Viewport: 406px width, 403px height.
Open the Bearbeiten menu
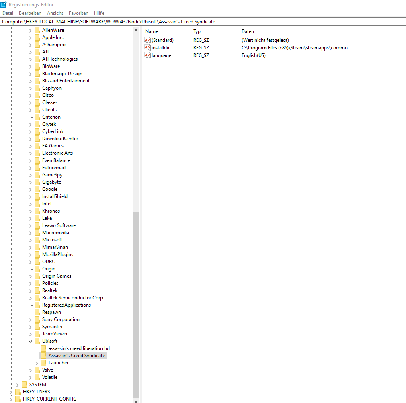click(x=30, y=13)
